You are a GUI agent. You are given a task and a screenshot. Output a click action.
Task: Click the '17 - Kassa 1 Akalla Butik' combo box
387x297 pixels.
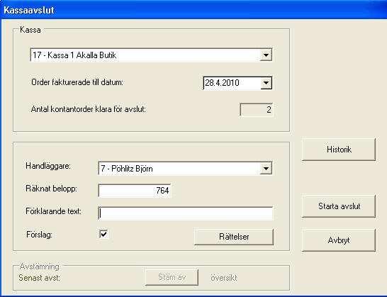point(151,55)
